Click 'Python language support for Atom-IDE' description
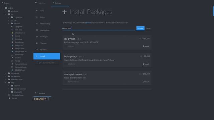214x120 pixels. coord(81,42)
